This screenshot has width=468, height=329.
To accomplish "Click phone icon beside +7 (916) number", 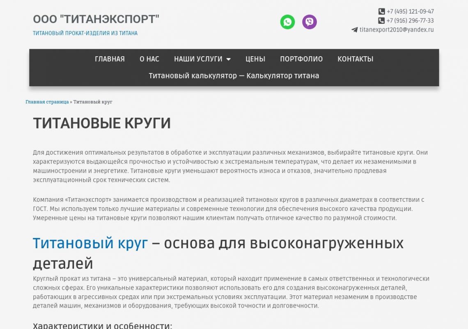I will point(381,21).
